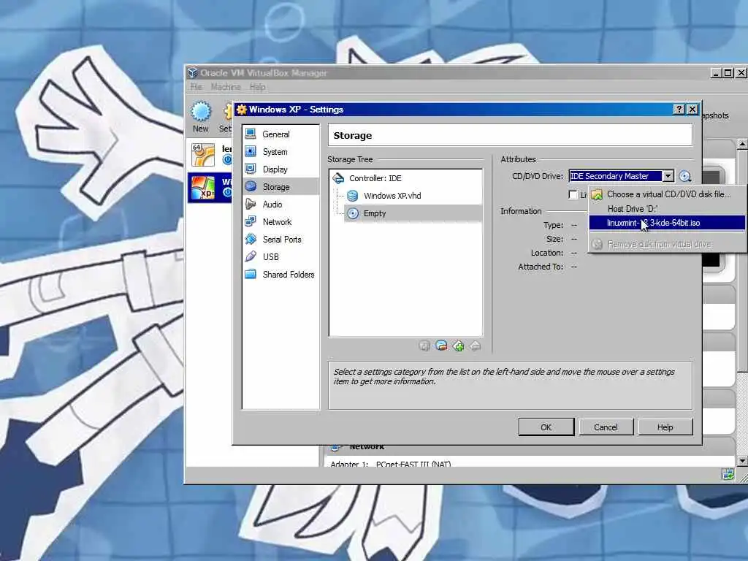Open General settings category
The image size is (748, 561).
tap(280, 134)
